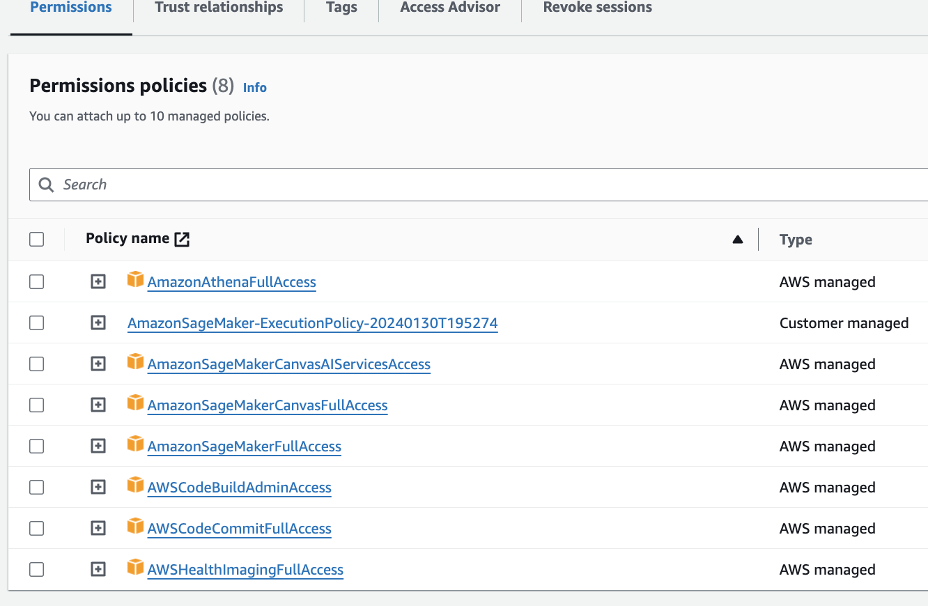This screenshot has height=606, width=928.
Task: Click the orange box icon beside AWSCodeCommitFullAccess
Action: pos(135,527)
